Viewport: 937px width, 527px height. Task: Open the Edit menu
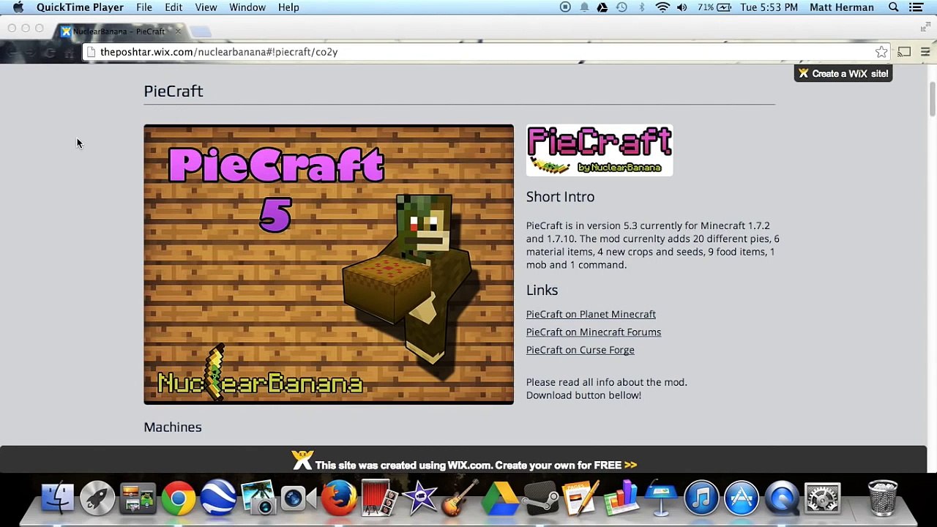pos(173,7)
